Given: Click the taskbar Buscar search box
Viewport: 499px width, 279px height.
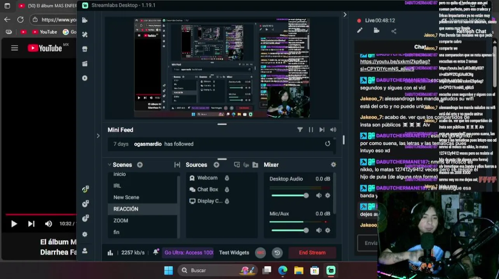Looking at the screenshot, I should coord(217,270).
